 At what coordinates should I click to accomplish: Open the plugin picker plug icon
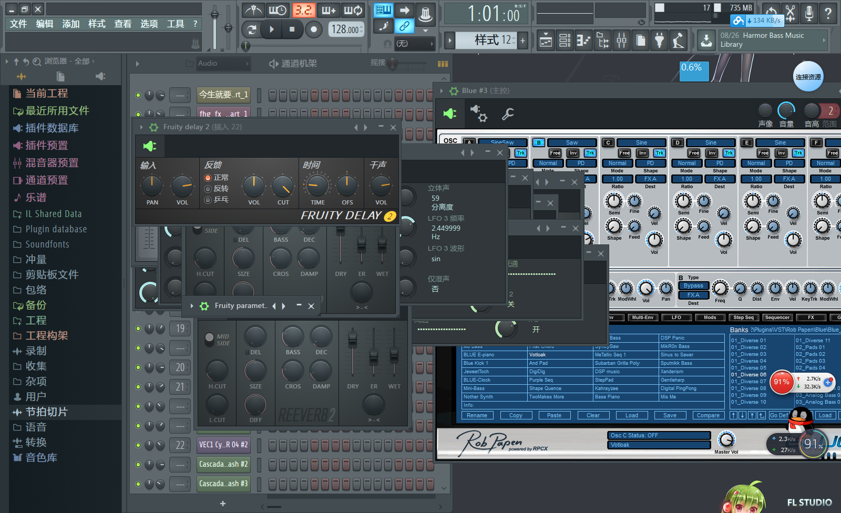(660, 40)
